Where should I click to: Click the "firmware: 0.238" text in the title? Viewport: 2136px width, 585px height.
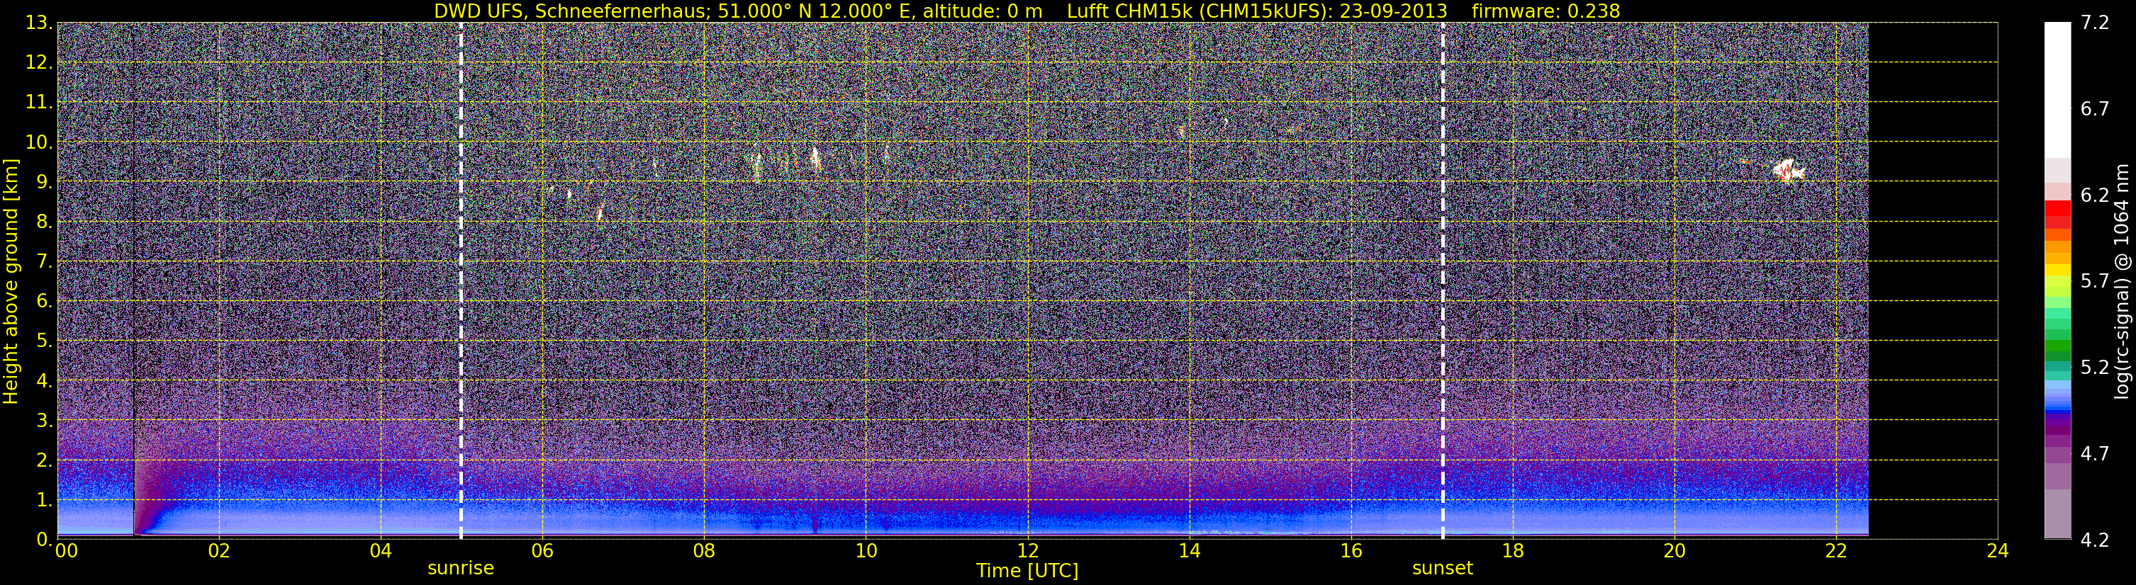click(1545, 11)
